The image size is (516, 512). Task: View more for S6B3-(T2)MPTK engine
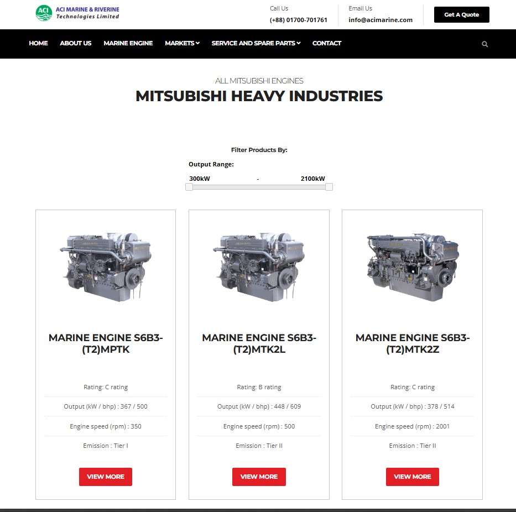pos(105,477)
